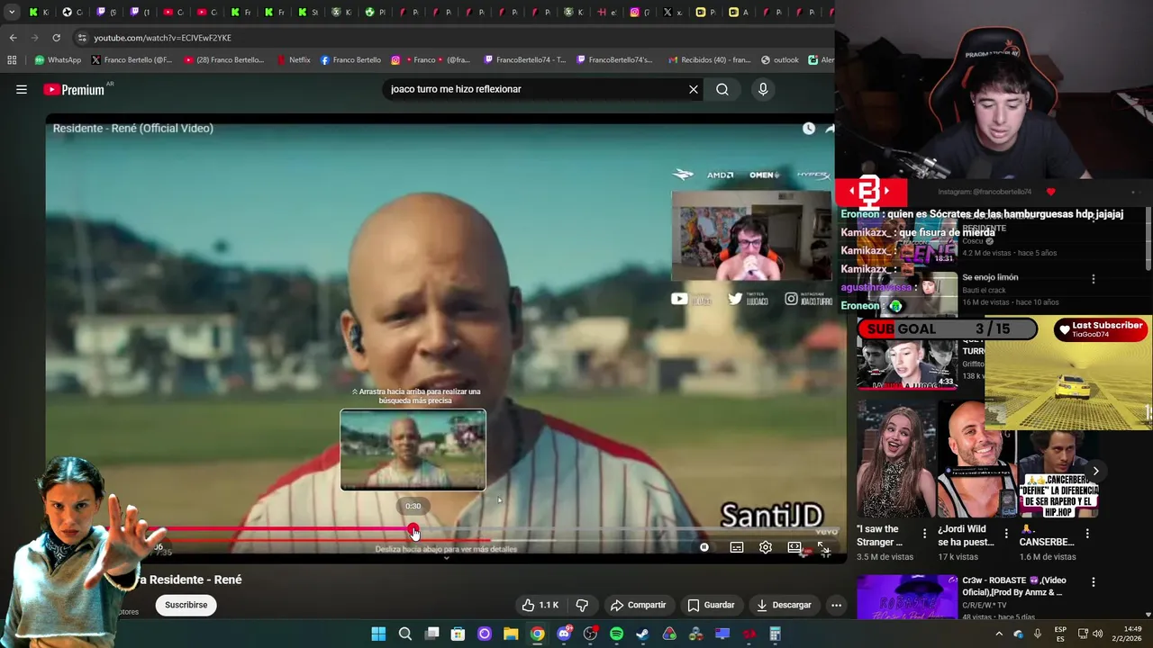Show next shelf videos with right arrow
Image resolution: width=1153 pixels, height=648 pixels.
point(1095,471)
